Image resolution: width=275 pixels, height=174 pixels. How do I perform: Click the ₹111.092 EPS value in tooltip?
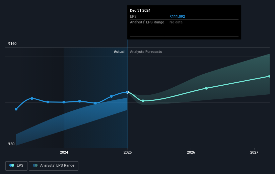[177, 16]
